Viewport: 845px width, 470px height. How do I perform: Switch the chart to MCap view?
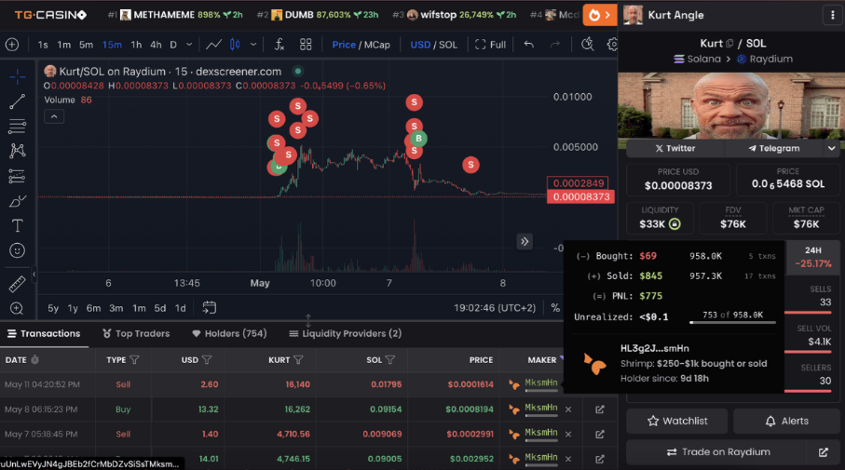click(x=376, y=45)
